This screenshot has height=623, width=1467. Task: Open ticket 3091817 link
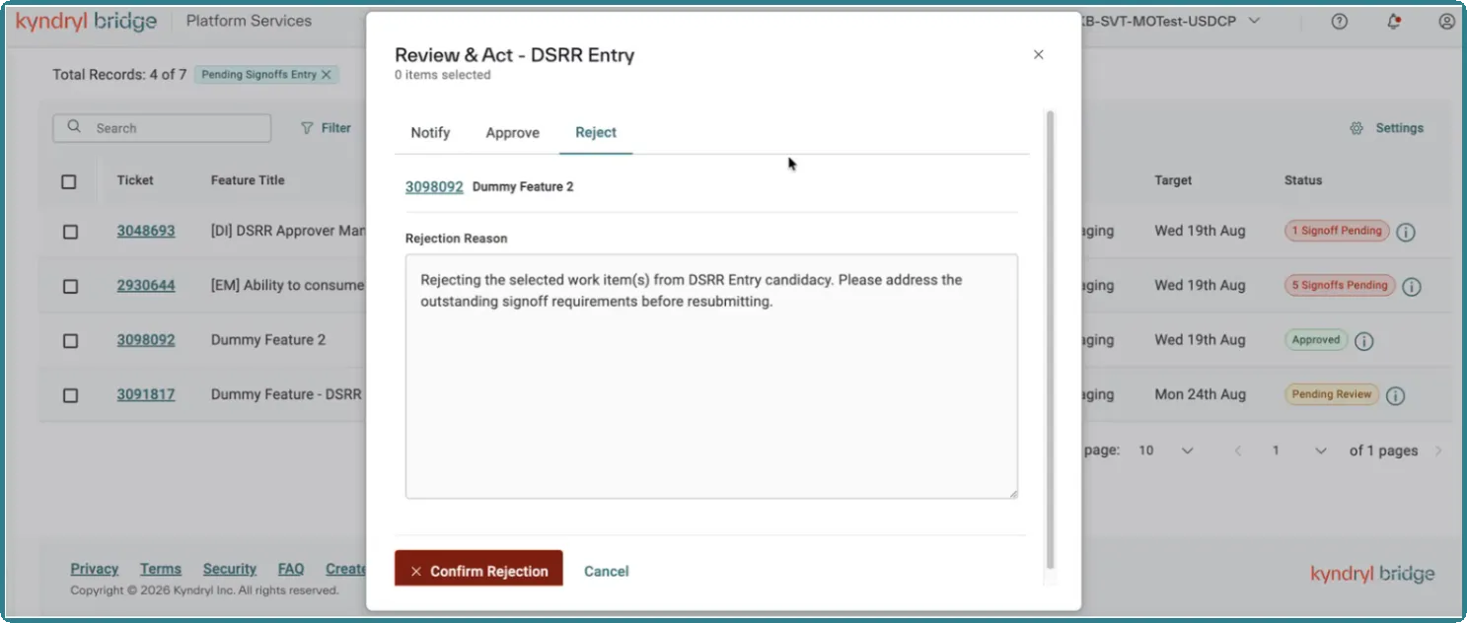point(146,394)
